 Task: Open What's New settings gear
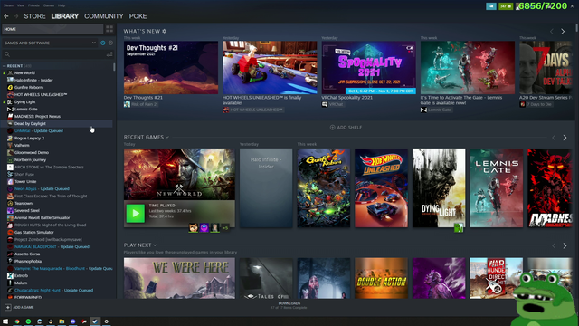tap(165, 31)
